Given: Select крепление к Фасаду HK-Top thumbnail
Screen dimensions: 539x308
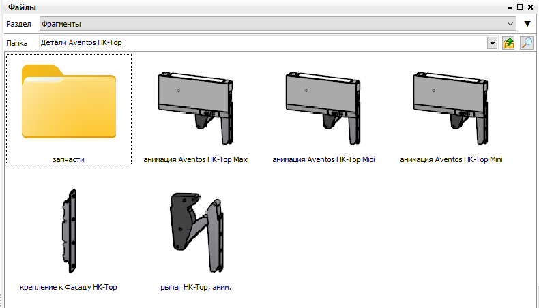Looking at the screenshot, I should [x=69, y=231].
